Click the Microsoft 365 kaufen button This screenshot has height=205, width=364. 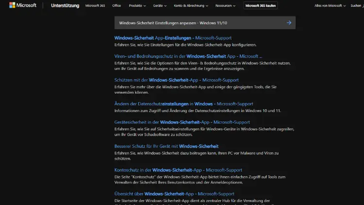261,5
